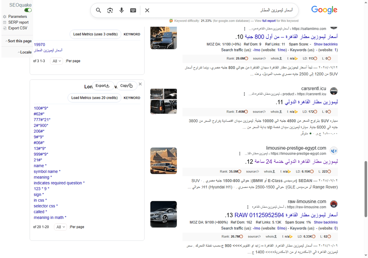The height and width of the screenshot is (258, 368).
Task: Show backlinks for sallamlimo.com result
Action: point(326,44)
